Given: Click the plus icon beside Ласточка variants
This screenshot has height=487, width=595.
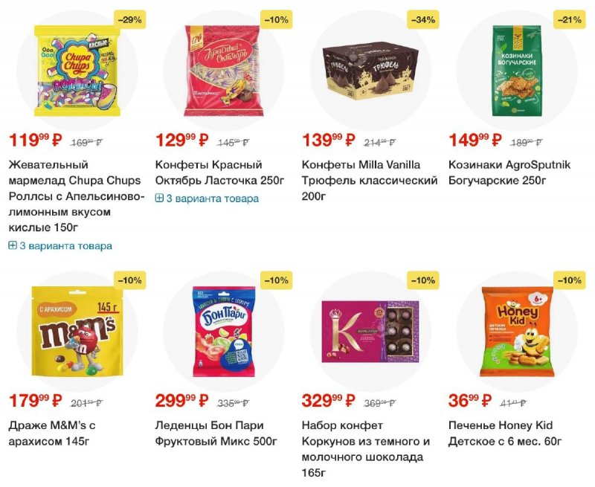Looking at the screenshot, I should (x=159, y=199).
